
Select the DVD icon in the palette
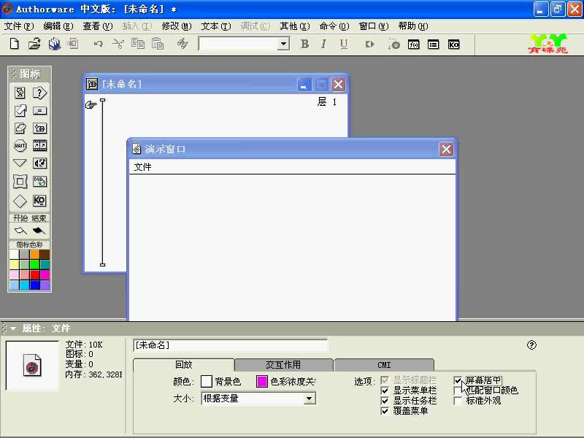(39, 181)
